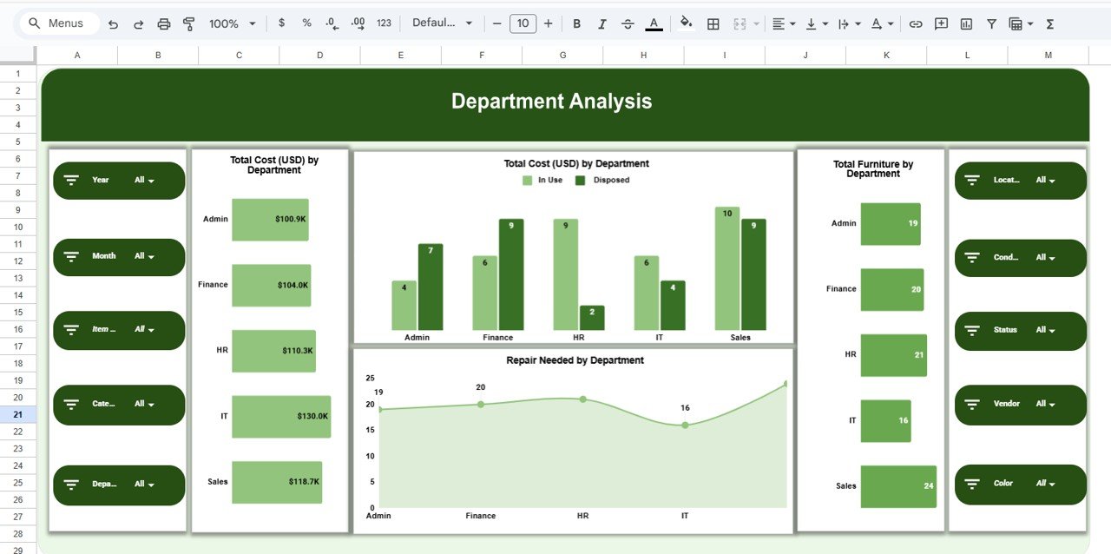Insert a chart
This screenshot has width=1111, height=554.
(966, 23)
